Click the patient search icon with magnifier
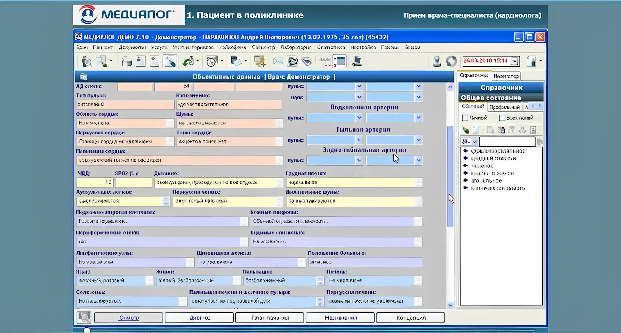The image size is (621, 333). 86,61
